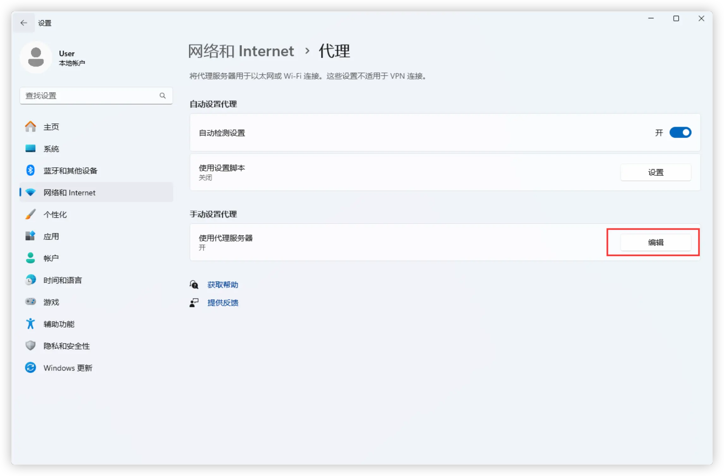Minimize the 设置 window
This screenshot has width=724, height=476.
(651, 18)
